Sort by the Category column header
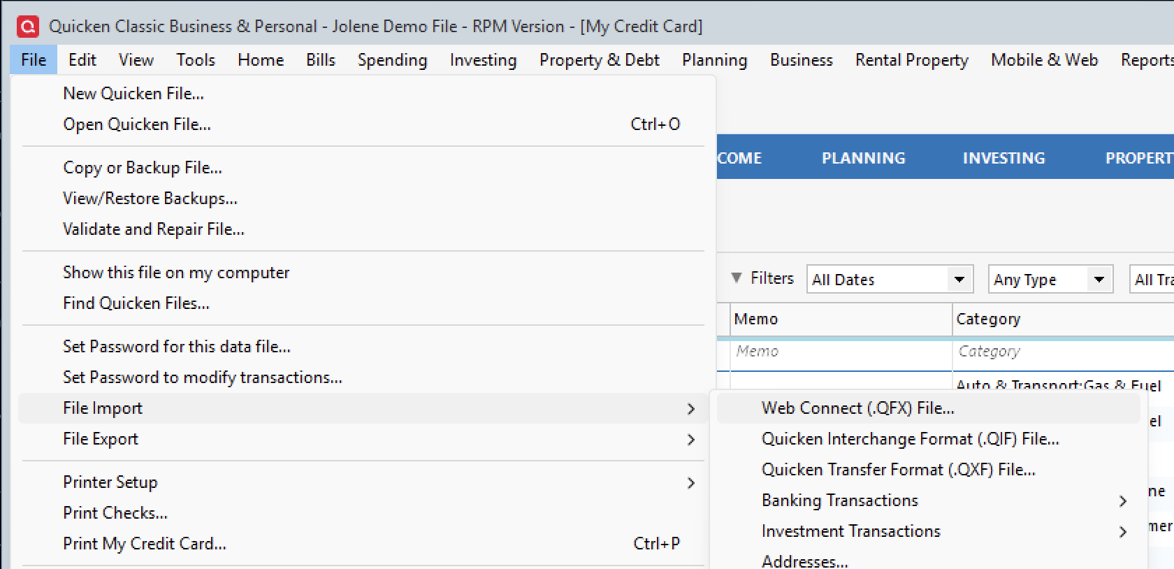The width and height of the screenshot is (1174, 569). [1063, 319]
